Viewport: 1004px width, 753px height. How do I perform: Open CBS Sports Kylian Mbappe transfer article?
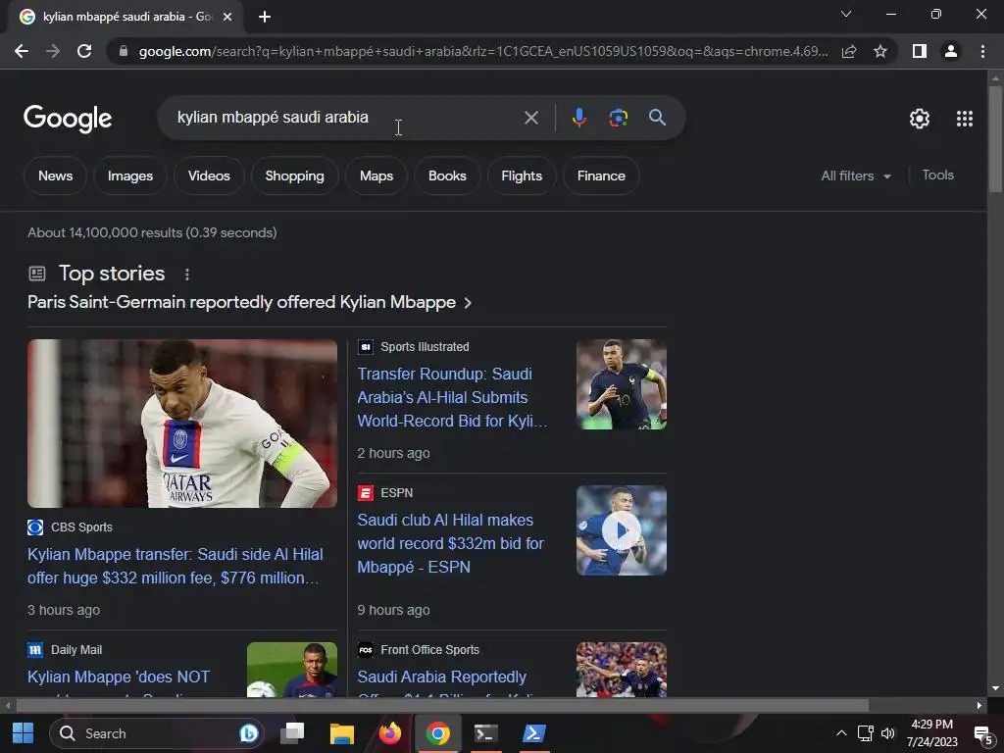pyautogui.click(x=175, y=566)
